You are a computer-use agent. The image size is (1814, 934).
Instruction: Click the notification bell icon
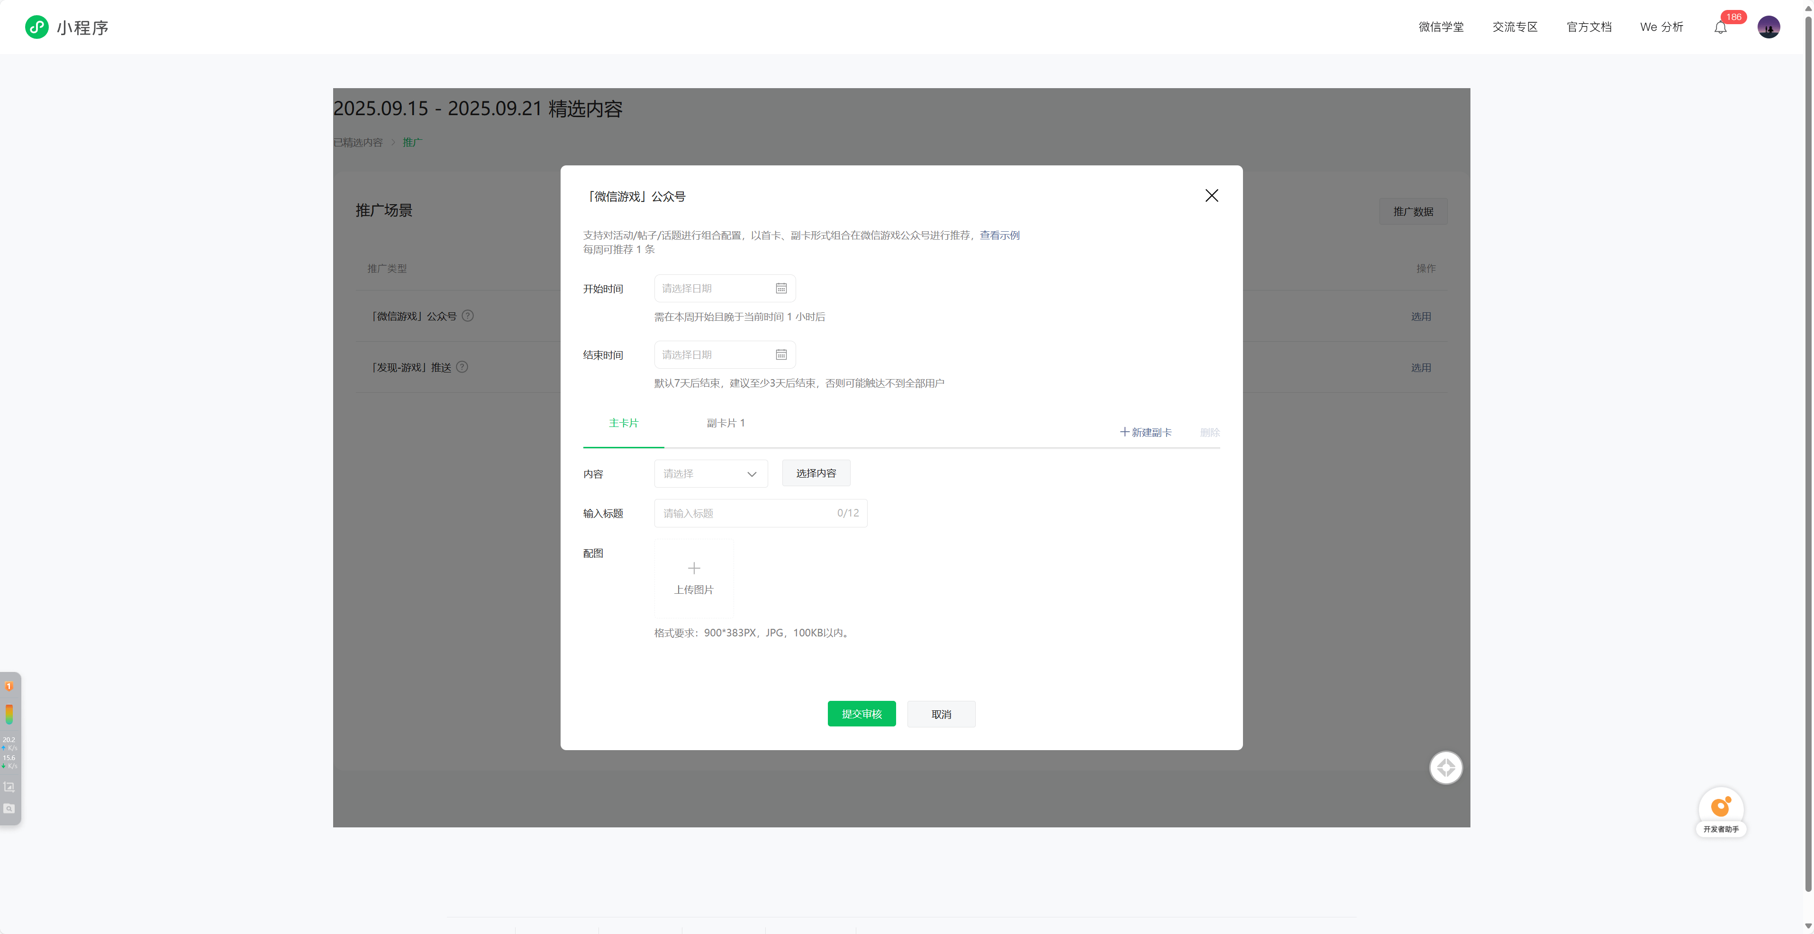click(1720, 27)
